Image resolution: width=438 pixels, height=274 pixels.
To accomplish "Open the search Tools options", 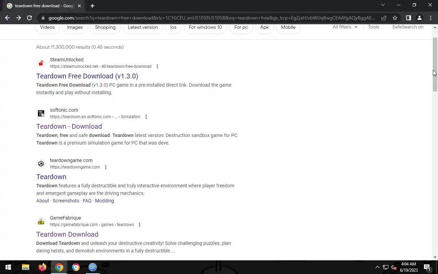I will (374, 27).
